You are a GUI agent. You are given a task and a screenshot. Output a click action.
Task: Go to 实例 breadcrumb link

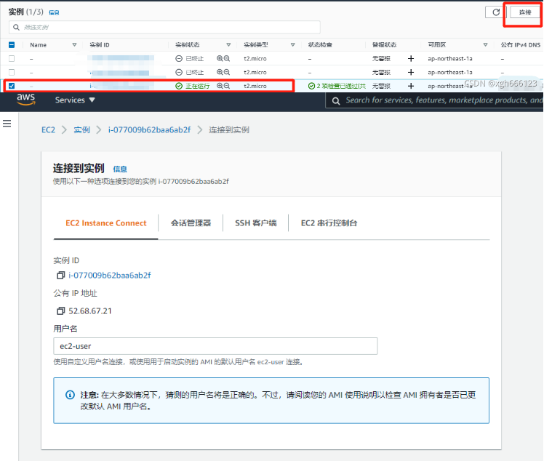pos(82,129)
